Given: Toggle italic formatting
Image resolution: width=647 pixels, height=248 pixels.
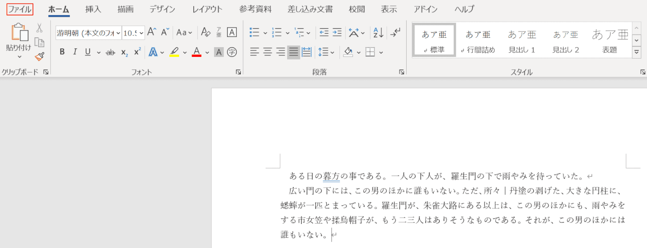Looking at the screenshot, I should pyautogui.click(x=75, y=52).
